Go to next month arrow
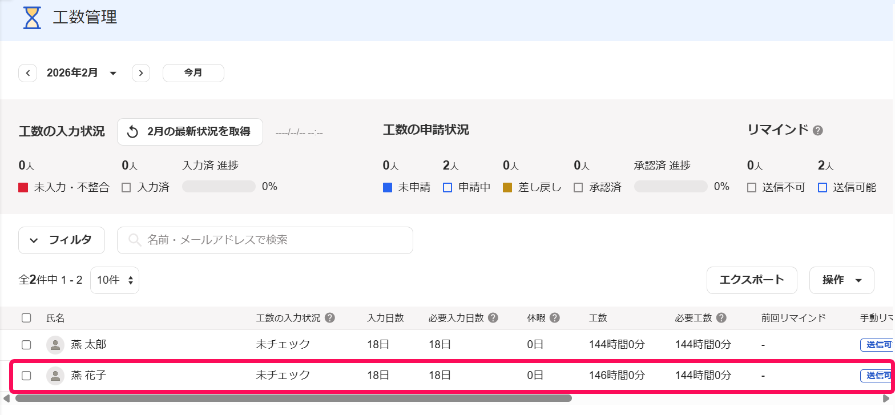Image resolution: width=895 pixels, height=415 pixels. [141, 73]
